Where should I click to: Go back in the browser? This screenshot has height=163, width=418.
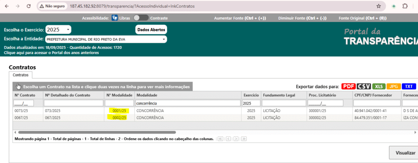7,6
